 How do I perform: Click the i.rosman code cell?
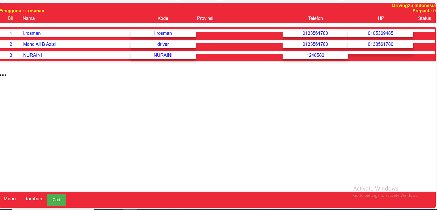[163, 33]
